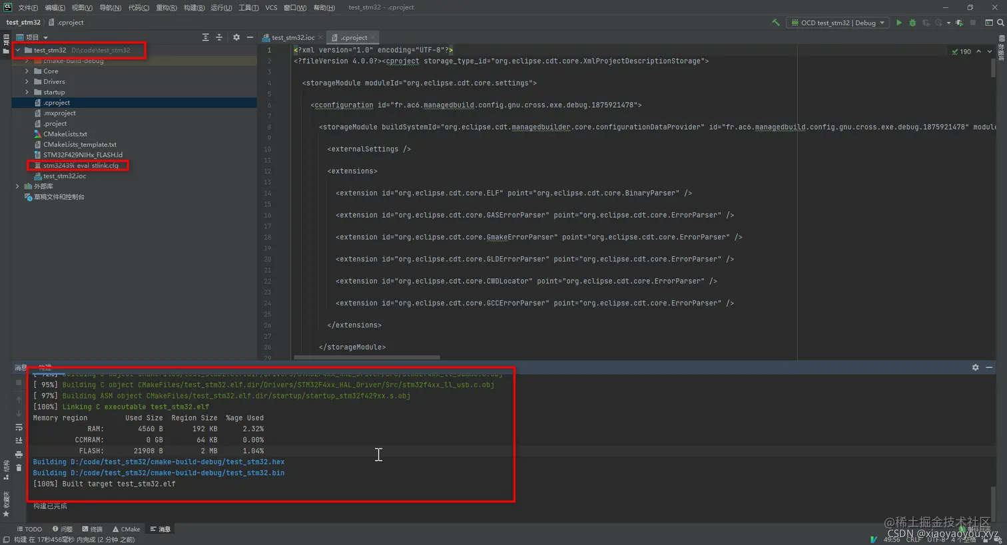Open the 问题 problems tab
This screenshot has height=545, width=1007.
(x=63, y=529)
